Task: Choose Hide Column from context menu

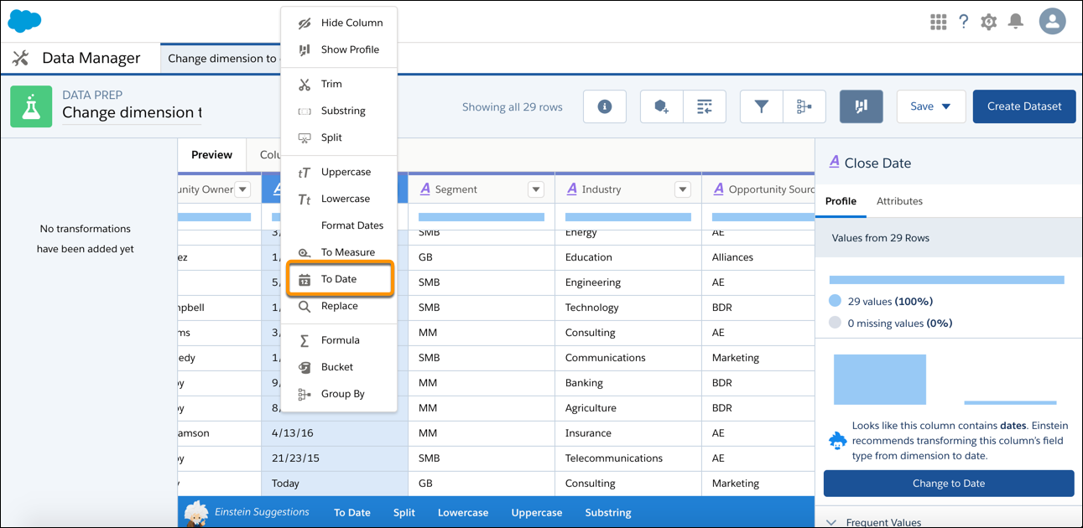Action: [x=339, y=23]
